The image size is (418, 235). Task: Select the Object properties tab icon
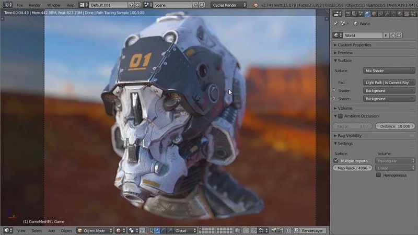tap(375, 14)
